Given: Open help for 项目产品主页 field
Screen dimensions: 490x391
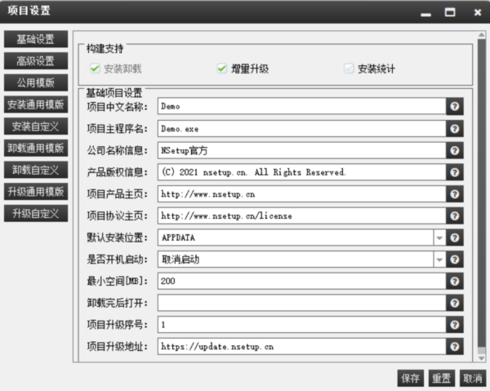Looking at the screenshot, I should point(455,194).
